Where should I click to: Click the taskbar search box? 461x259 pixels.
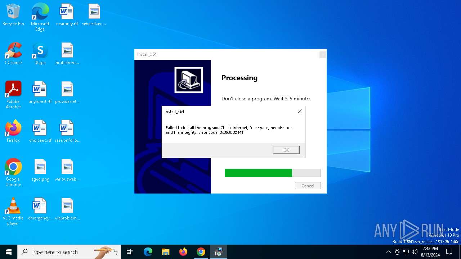click(x=69, y=252)
